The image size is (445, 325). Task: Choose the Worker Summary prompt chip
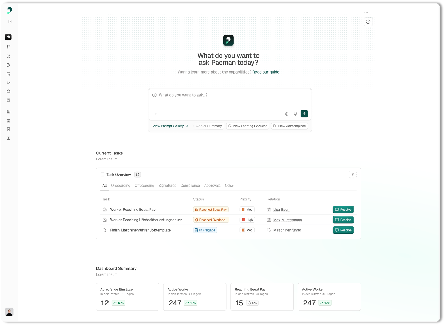coord(209,126)
